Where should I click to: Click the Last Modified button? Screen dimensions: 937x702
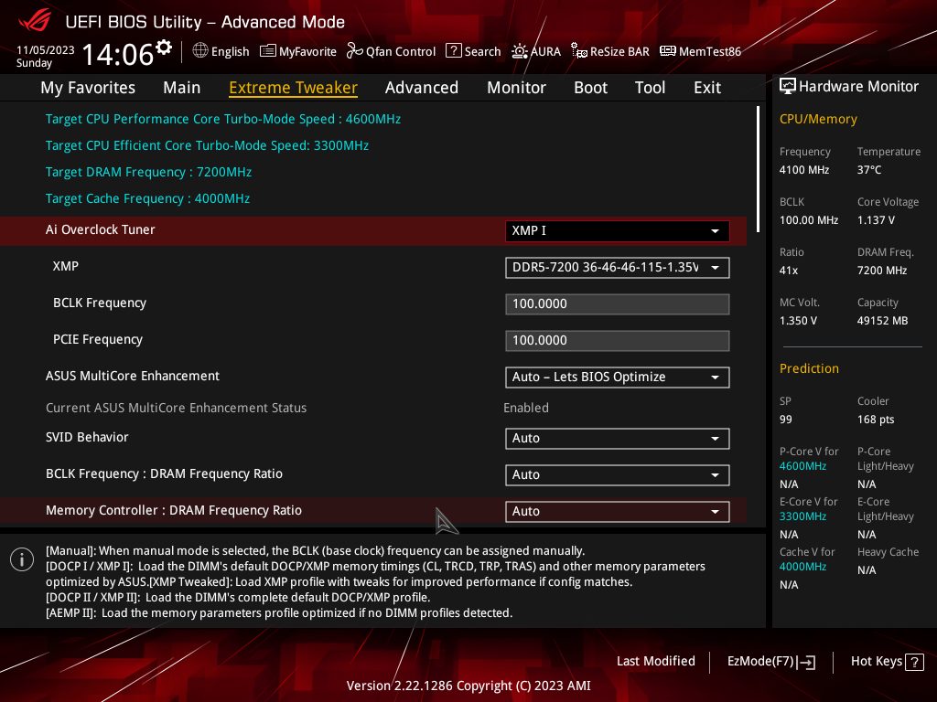click(x=655, y=661)
